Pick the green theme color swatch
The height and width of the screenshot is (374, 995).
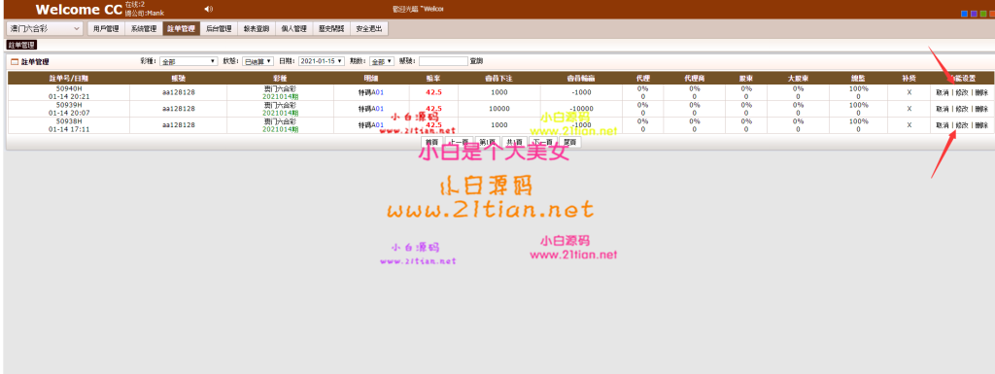tap(983, 14)
